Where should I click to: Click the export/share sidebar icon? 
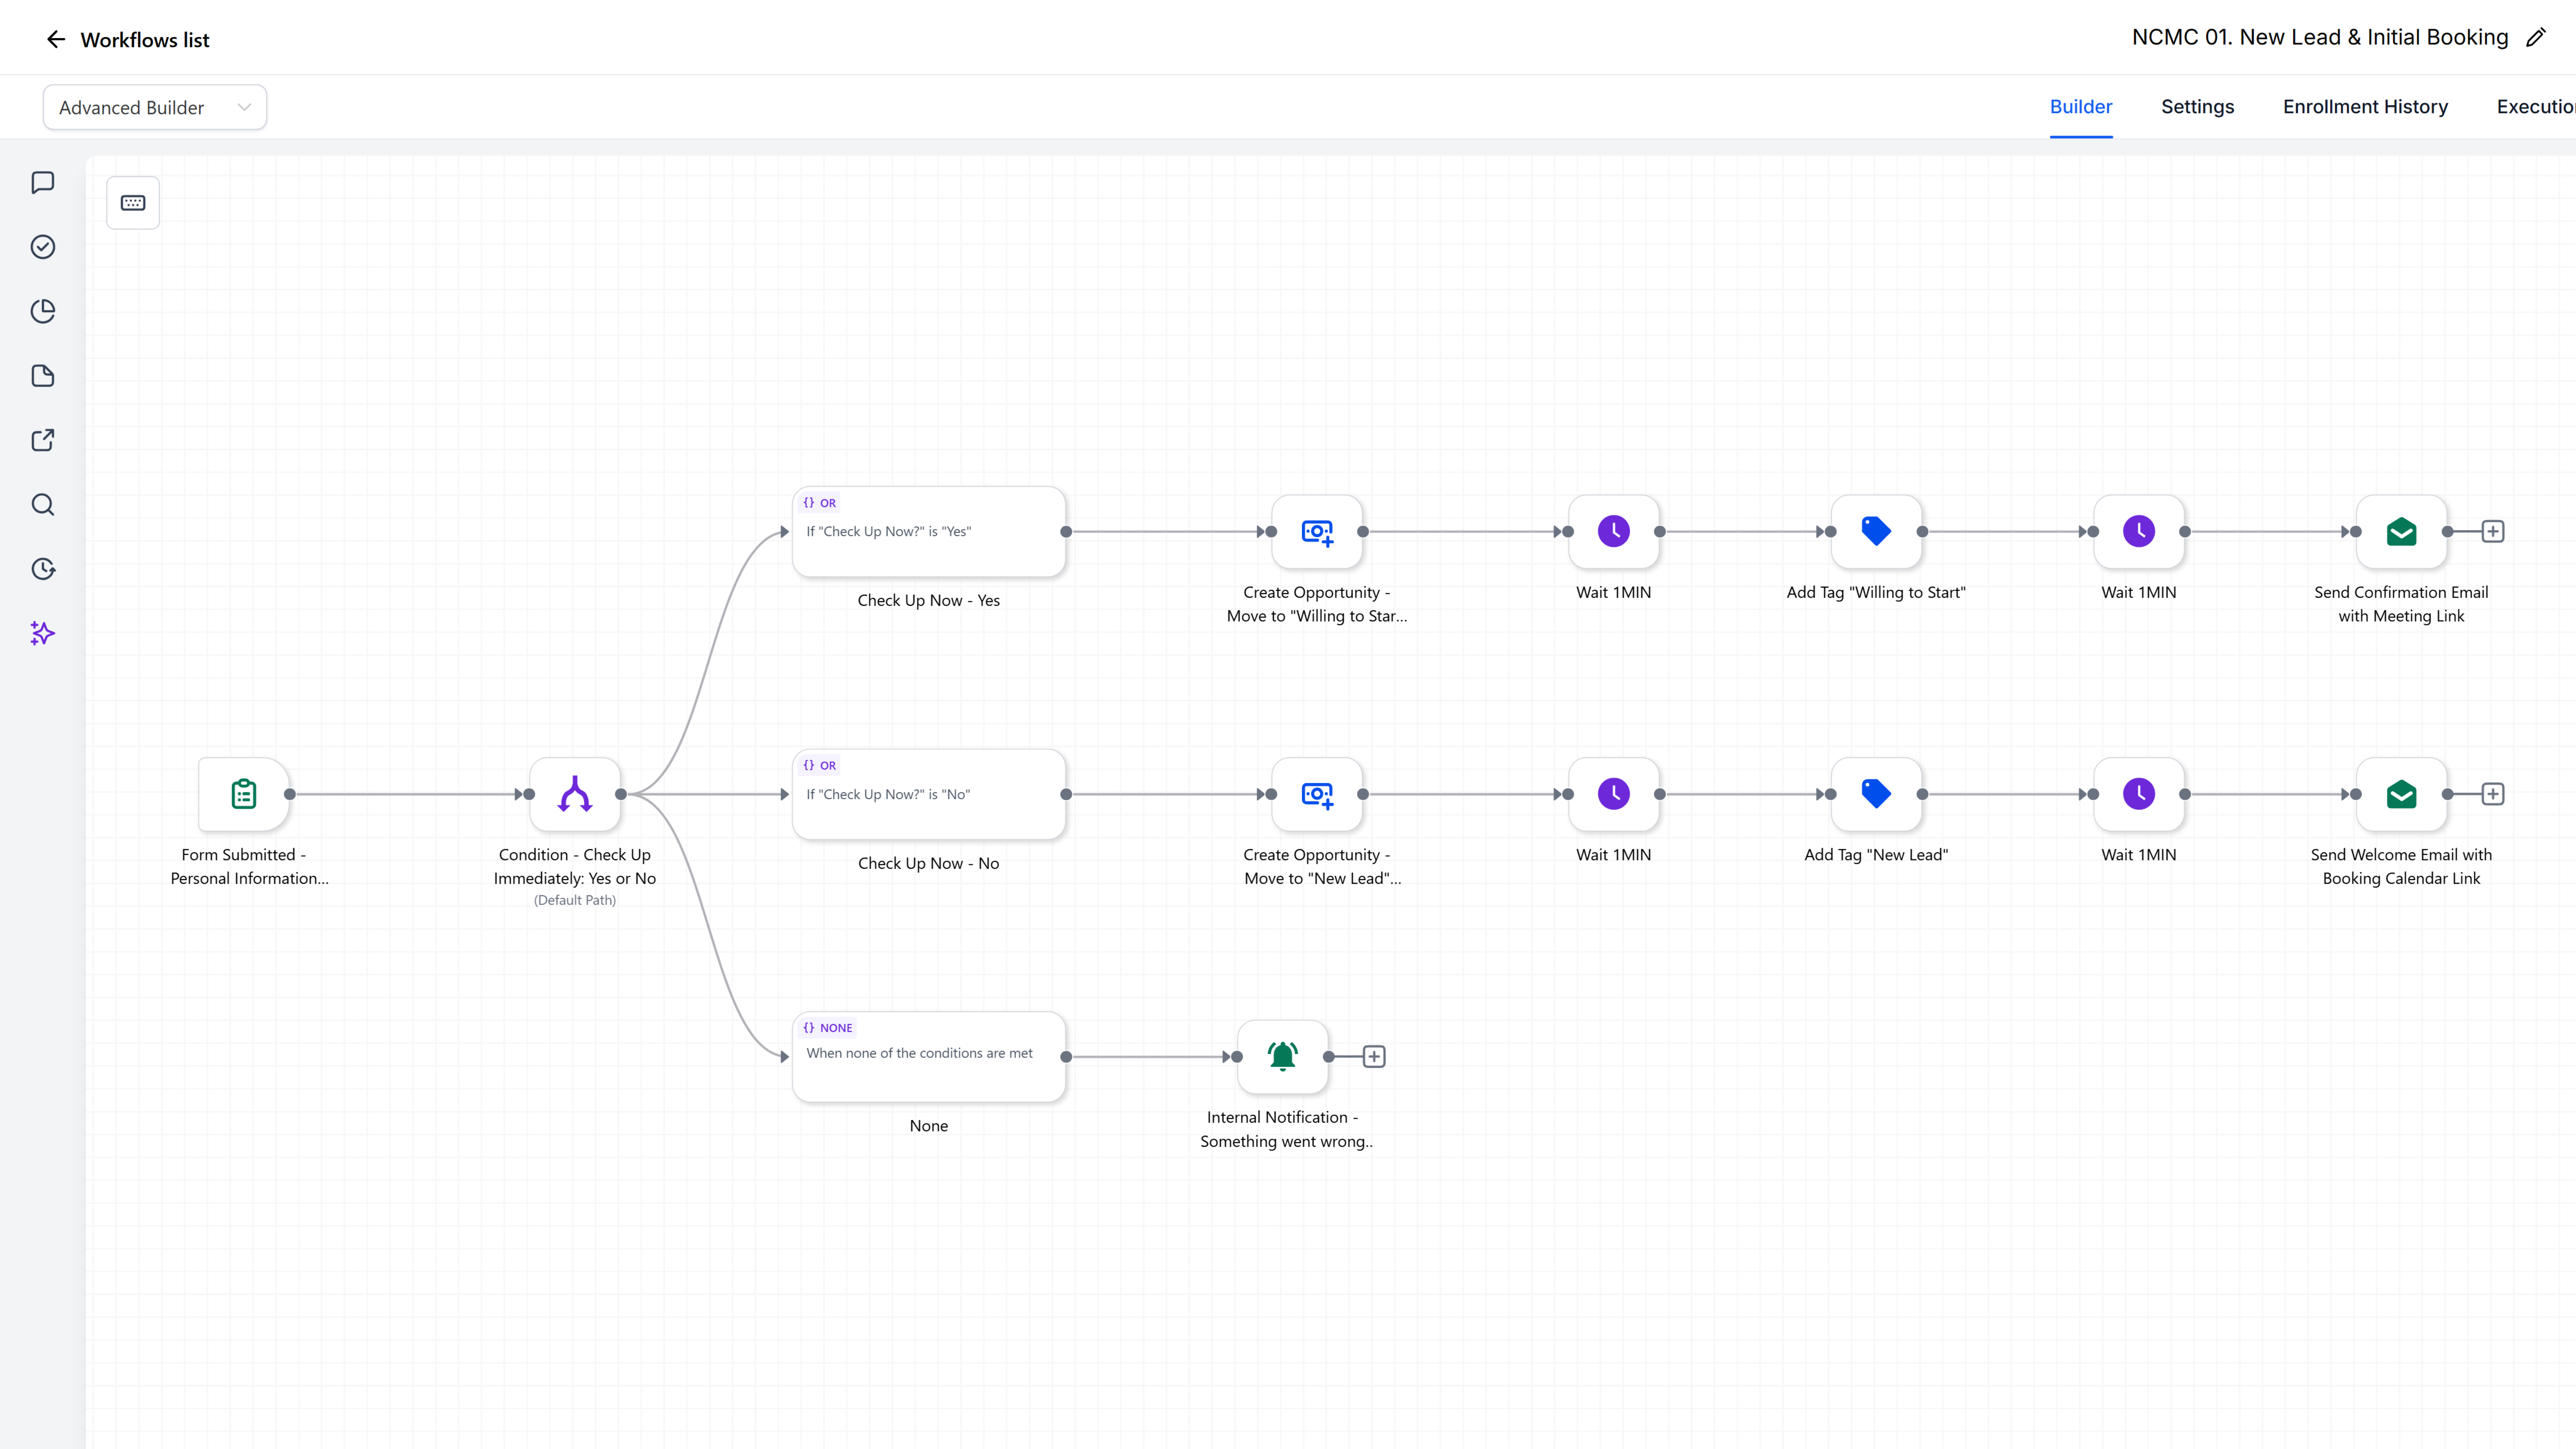pyautogui.click(x=43, y=440)
